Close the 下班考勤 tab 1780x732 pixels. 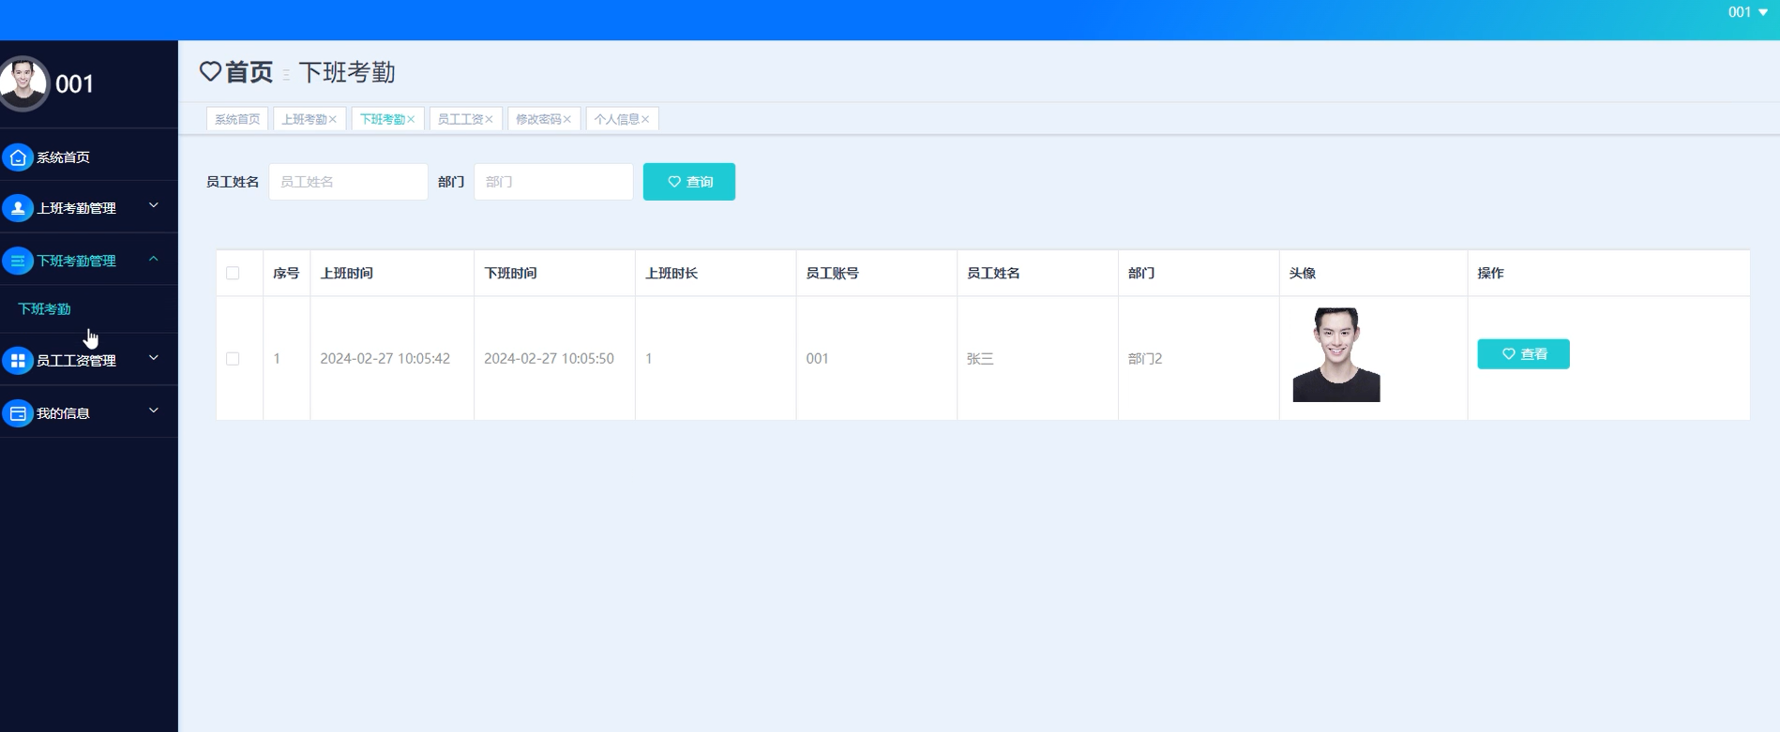(x=411, y=119)
